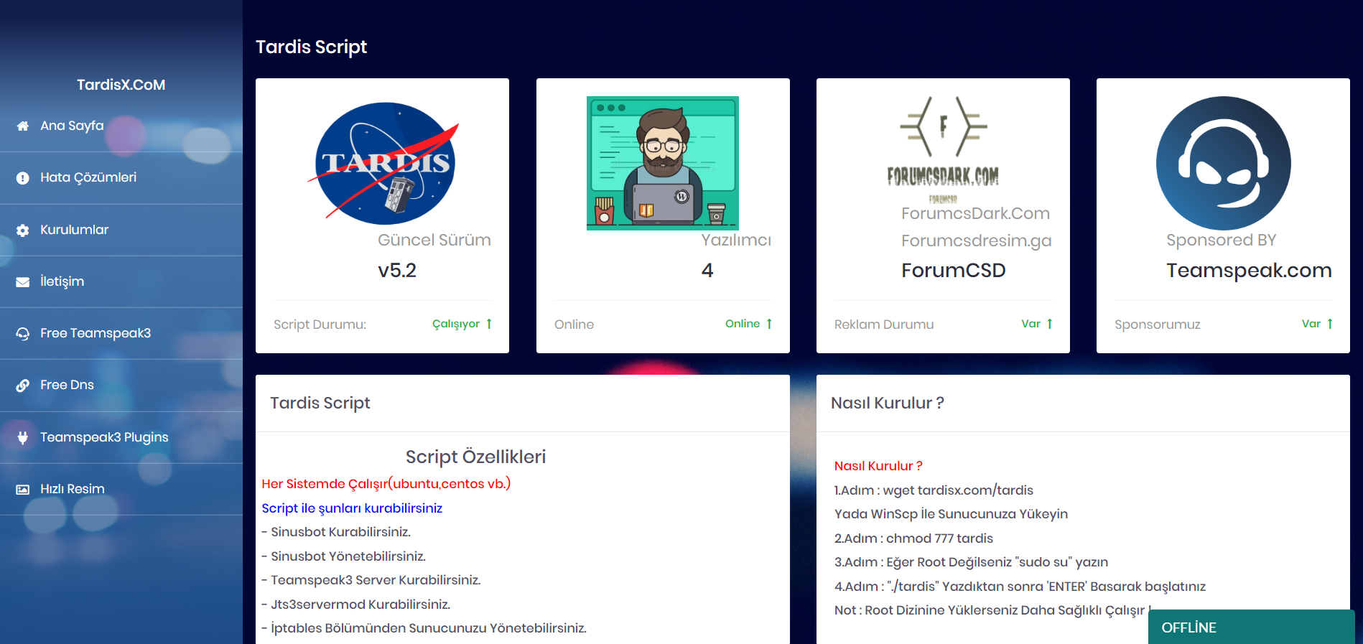Viewport: 1363px width, 644px height.
Task: Click the gray Online label
Action: (x=574, y=325)
